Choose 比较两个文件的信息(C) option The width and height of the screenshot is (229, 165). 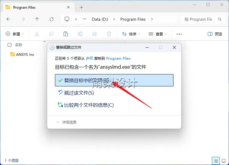tap(86, 105)
